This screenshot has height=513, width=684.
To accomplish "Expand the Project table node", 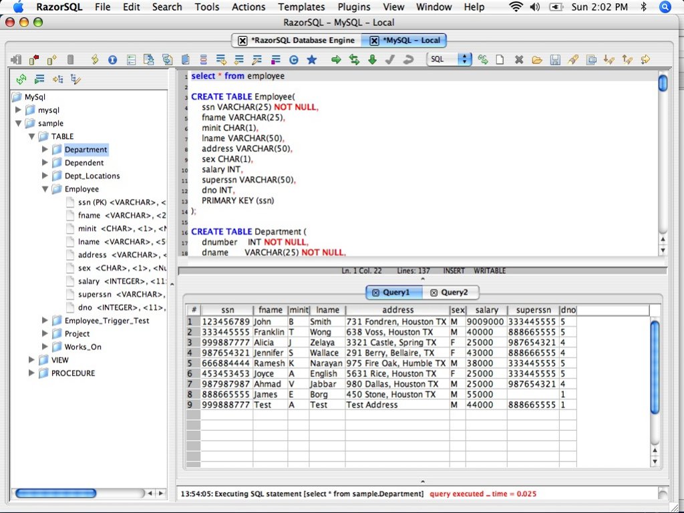I will click(45, 333).
